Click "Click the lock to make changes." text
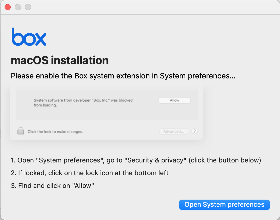The width and height of the screenshot is (280, 220). [x=55, y=132]
